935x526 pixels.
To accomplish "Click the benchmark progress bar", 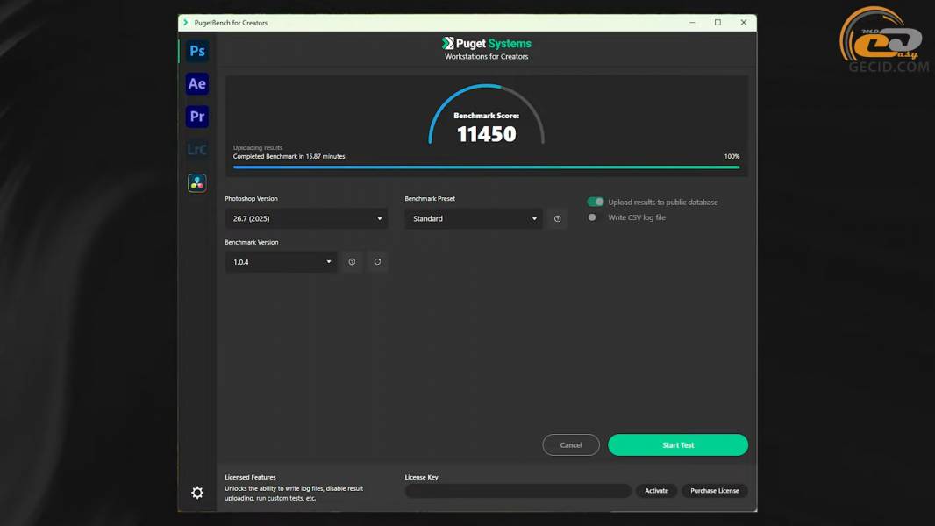I will (486, 167).
